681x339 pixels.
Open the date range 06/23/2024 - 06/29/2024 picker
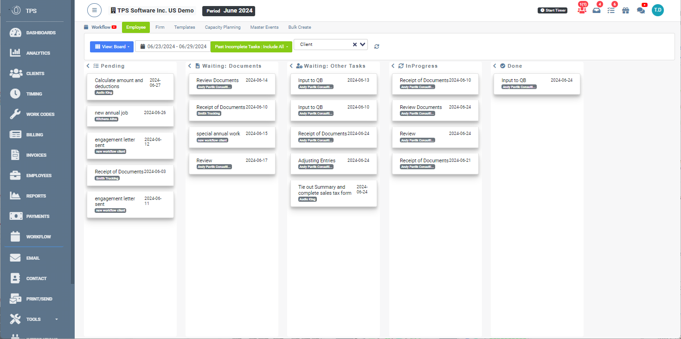click(173, 47)
